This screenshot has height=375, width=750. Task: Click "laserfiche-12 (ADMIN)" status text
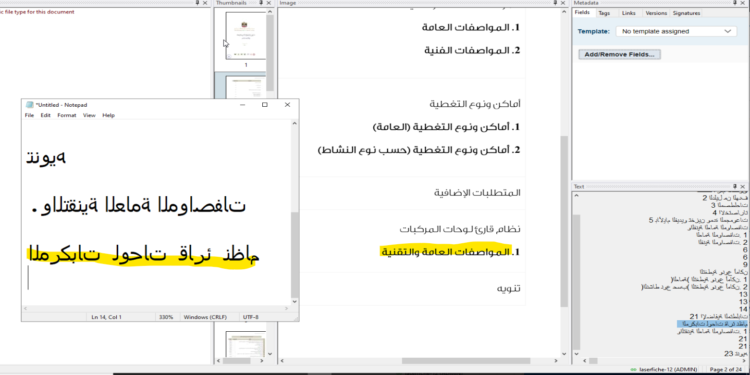click(x=668, y=370)
